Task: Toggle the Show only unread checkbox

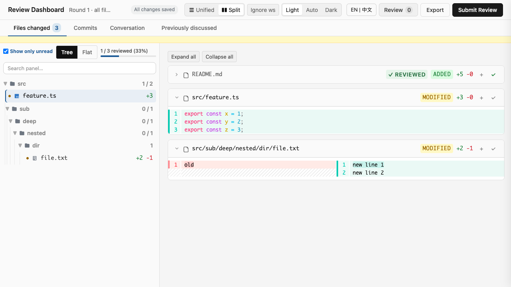Action: click(x=6, y=51)
